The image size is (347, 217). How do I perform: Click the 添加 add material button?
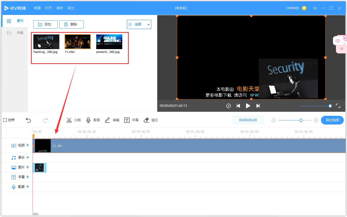[45, 24]
